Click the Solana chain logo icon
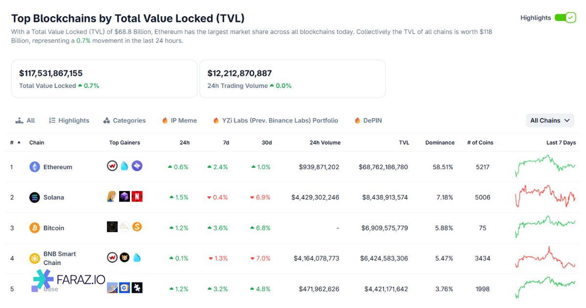 35,198
